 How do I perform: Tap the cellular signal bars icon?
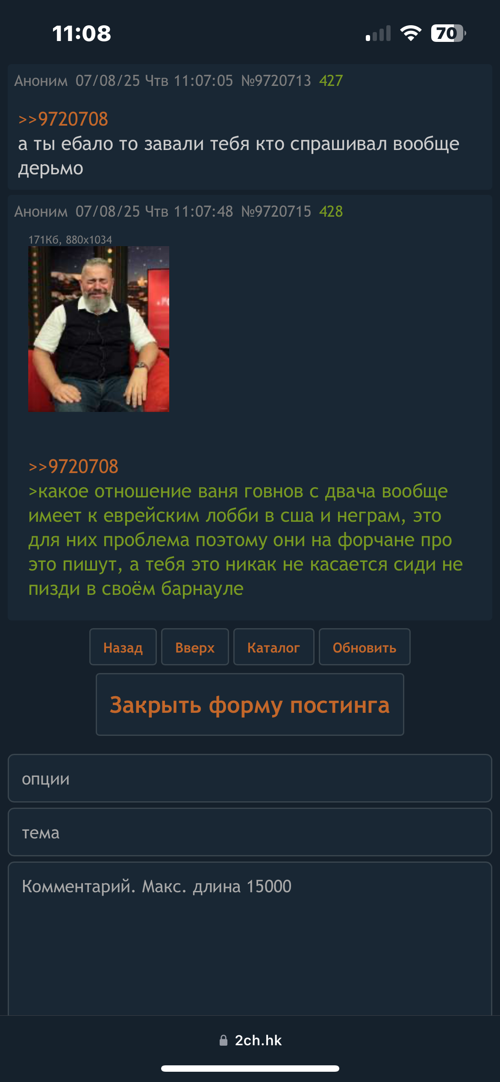click(x=378, y=33)
